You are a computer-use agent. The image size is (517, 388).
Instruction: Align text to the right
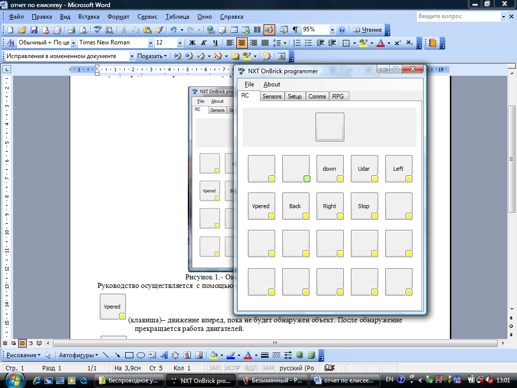point(253,43)
